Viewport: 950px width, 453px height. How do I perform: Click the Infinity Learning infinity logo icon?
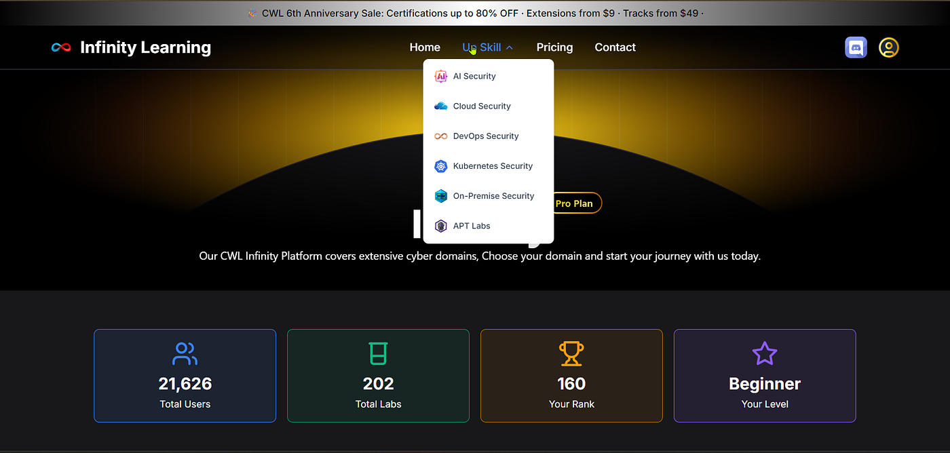click(x=61, y=47)
